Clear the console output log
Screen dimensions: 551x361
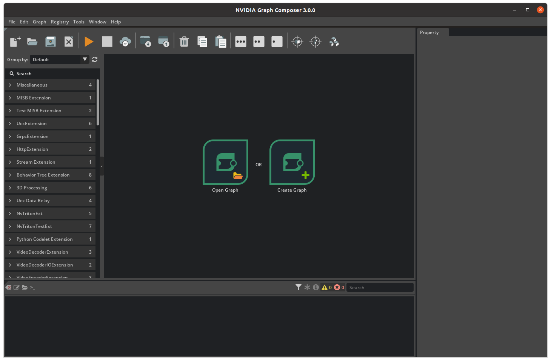click(9, 288)
